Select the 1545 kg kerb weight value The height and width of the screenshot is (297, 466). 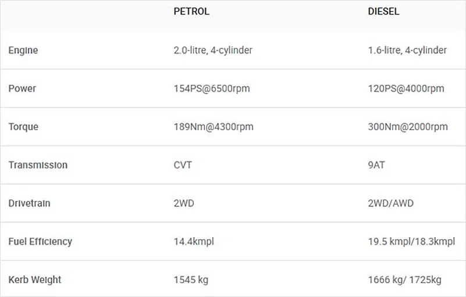tap(191, 280)
